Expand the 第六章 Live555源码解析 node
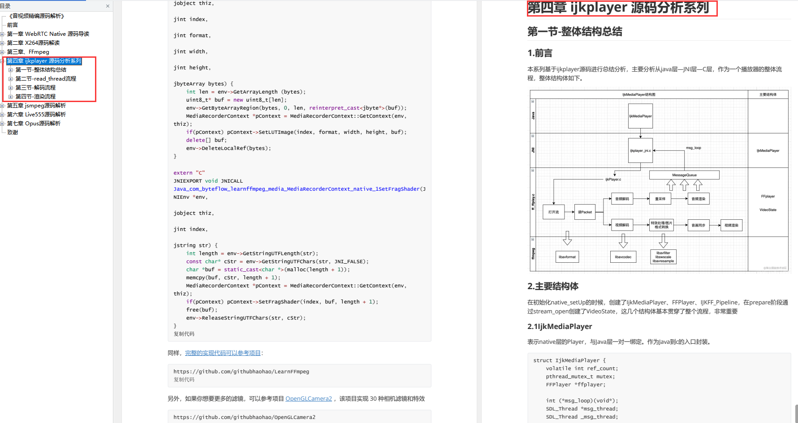 click(2, 115)
